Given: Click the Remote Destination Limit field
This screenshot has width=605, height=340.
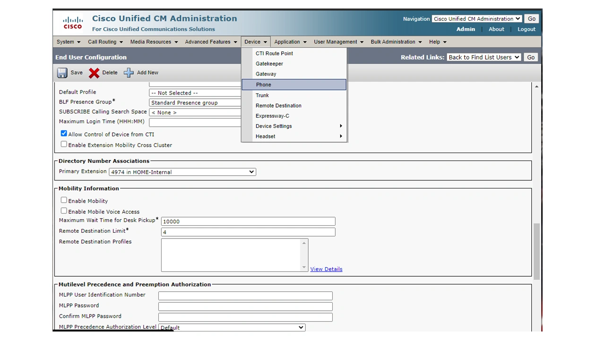Looking at the screenshot, I should (x=248, y=232).
